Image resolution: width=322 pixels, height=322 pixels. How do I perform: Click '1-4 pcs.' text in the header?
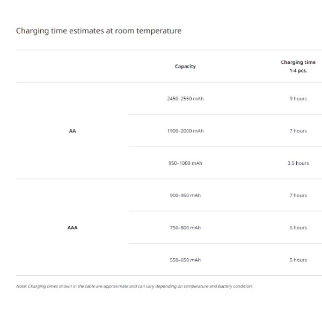pos(298,71)
